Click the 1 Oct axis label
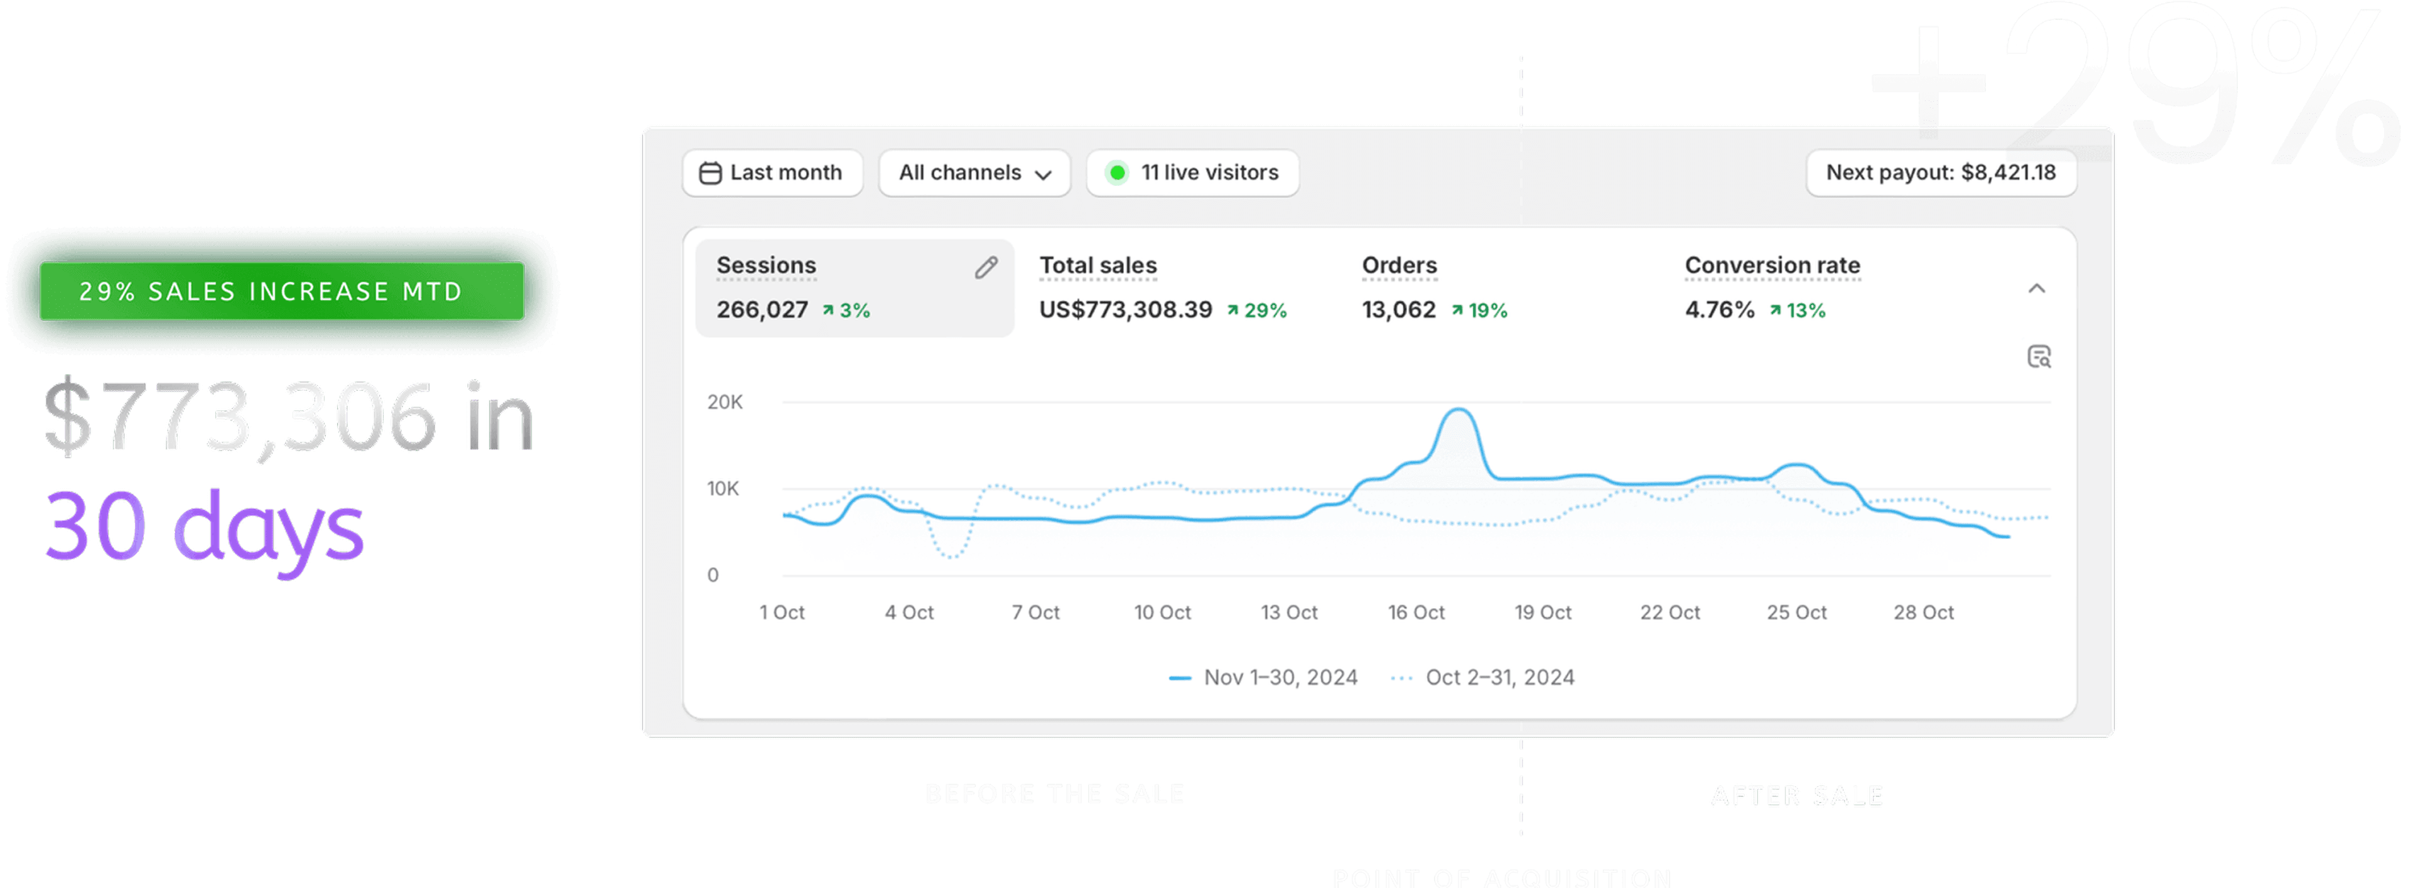The height and width of the screenshot is (888, 2411). click(x=782, y=613)
